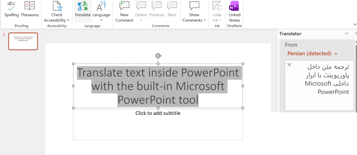The image size is (357, 155).
Task: Click the Check Accessibility icon
Action: [x=57, y=6]
